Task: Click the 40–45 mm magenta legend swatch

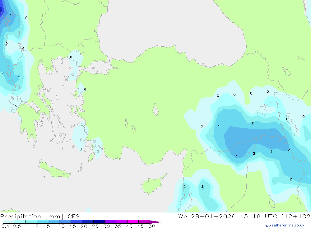Action: pyautogui.click(x=133, y=222)
